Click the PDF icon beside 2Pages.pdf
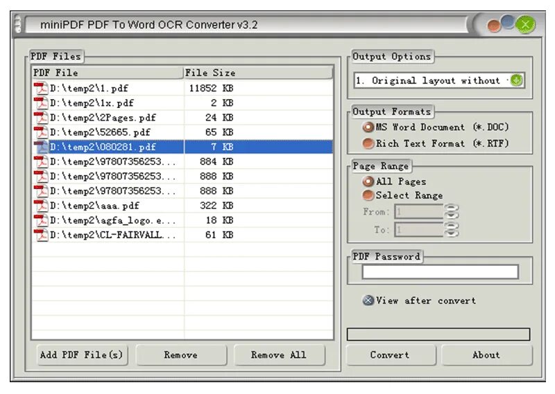 (x=41, y=118)
